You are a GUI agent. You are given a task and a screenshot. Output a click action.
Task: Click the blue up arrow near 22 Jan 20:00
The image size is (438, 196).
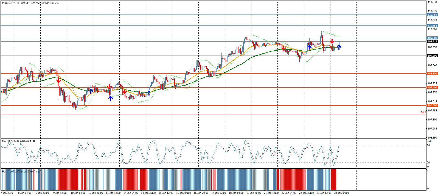[x=309, y=47]
